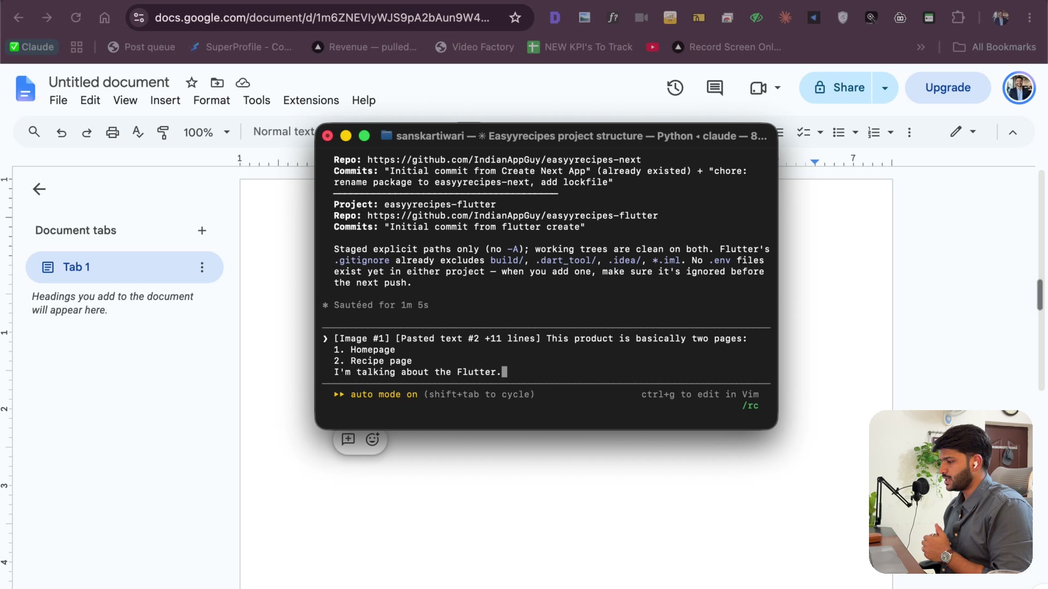Insert a bulleted list
1048x589 pixels.
pyautogui.click(x=839, y=133)
